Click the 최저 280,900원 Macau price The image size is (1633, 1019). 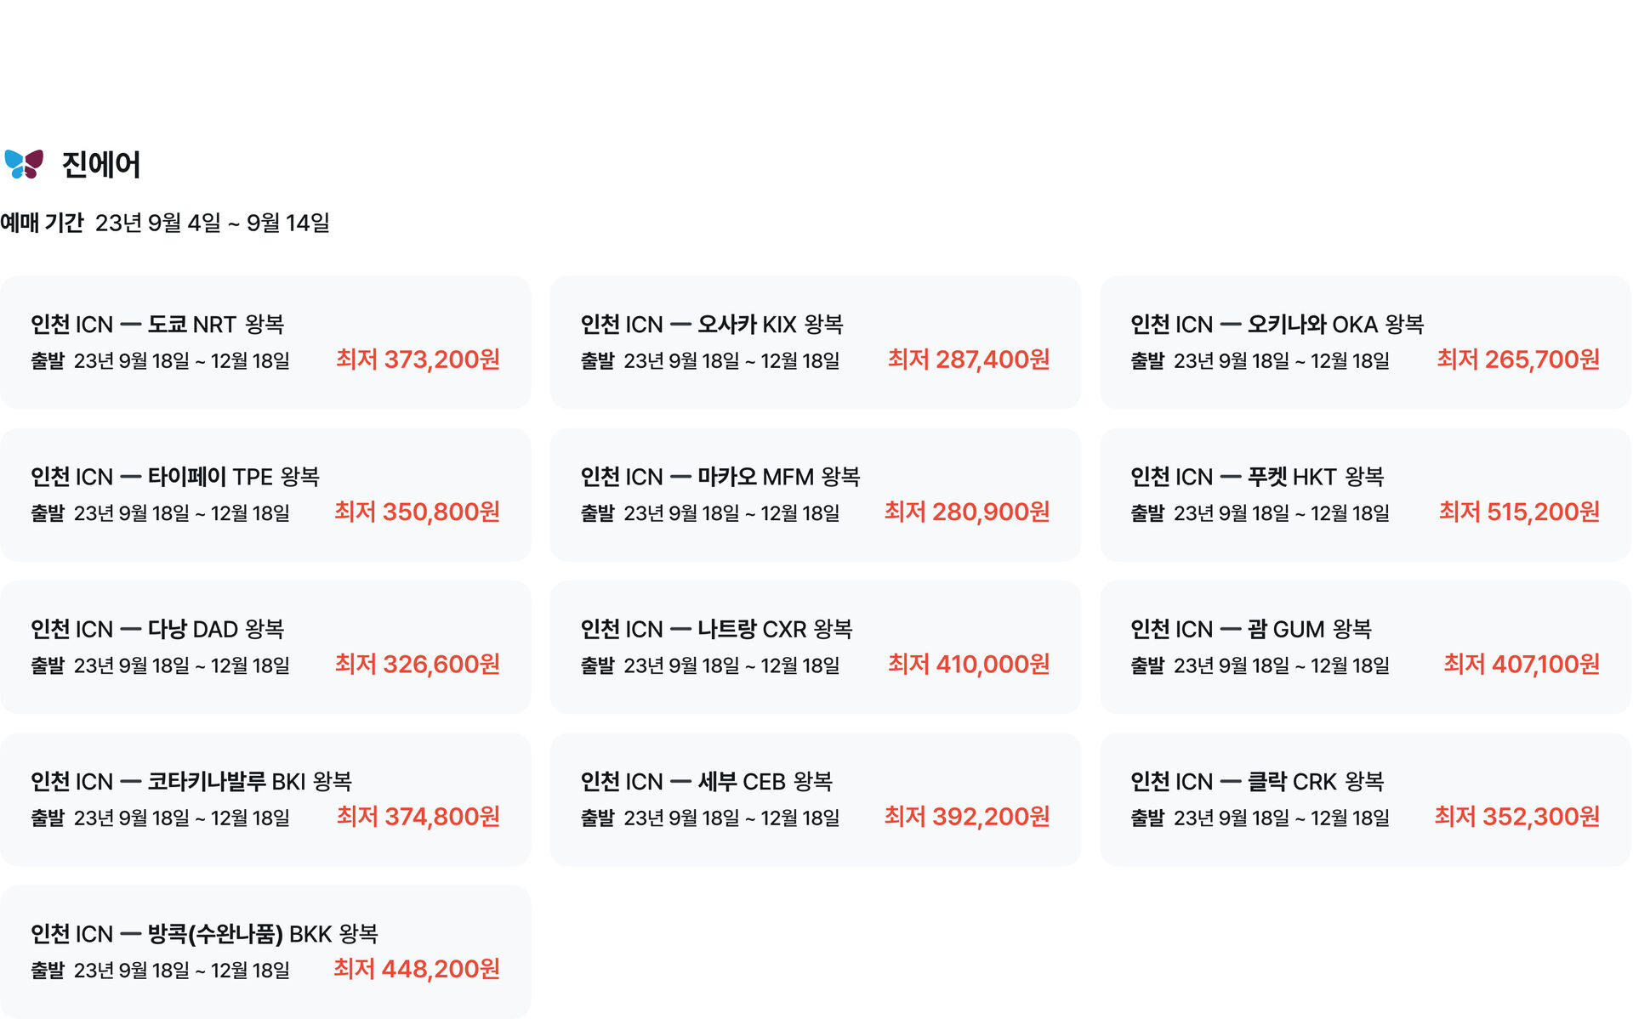point(967,512)
